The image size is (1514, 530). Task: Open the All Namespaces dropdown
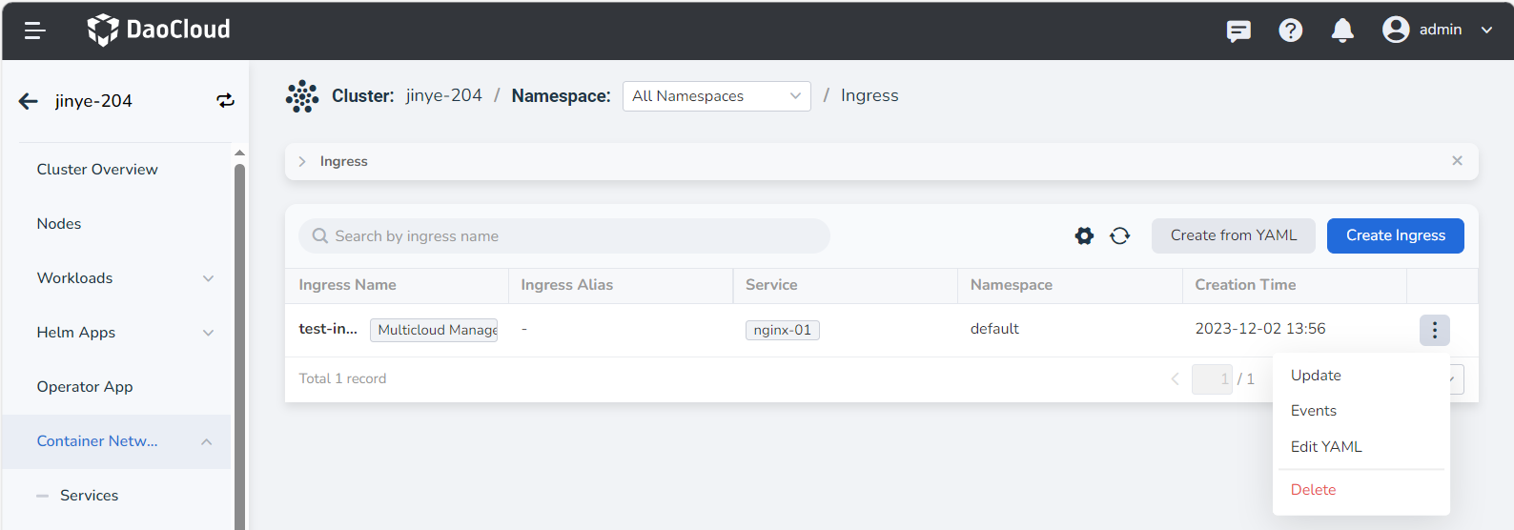[716, 96]
